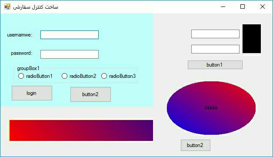The image size is (273, 157).
Task: Maximize the window
Action: [243, 7]
